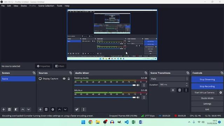Add a new scene with plus icon
Screen dimensions: 224x126
pos(3,110)
